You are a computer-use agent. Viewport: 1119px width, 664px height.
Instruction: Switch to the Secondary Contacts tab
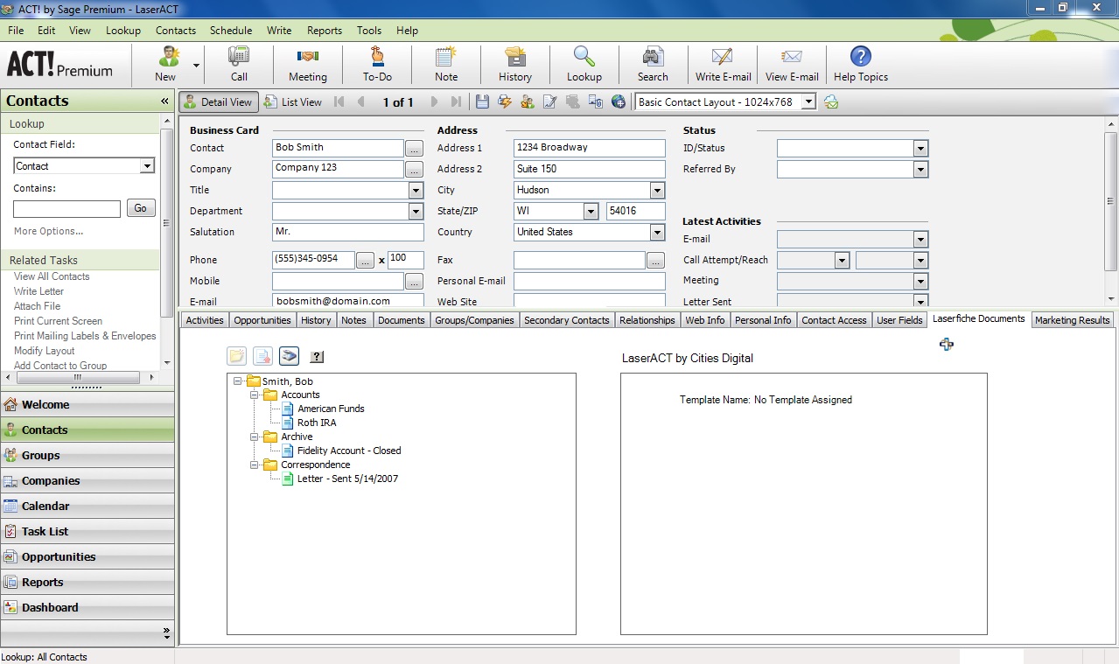(566, 320)
